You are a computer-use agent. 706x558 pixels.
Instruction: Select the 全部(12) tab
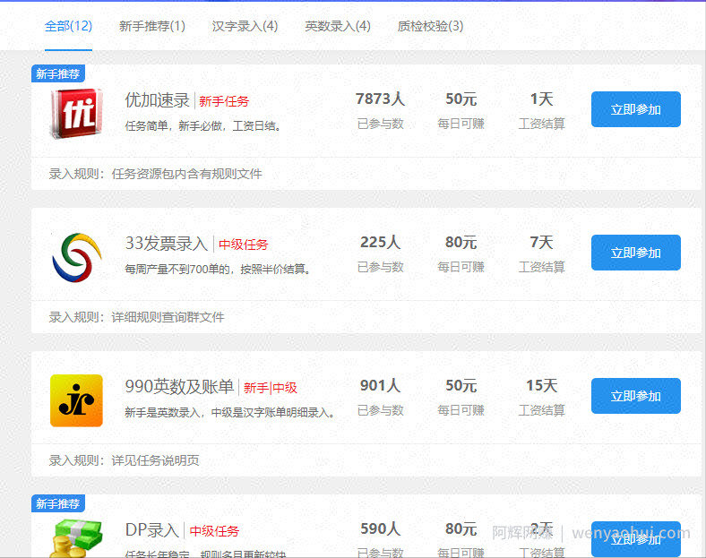click(x=68, y=26)
